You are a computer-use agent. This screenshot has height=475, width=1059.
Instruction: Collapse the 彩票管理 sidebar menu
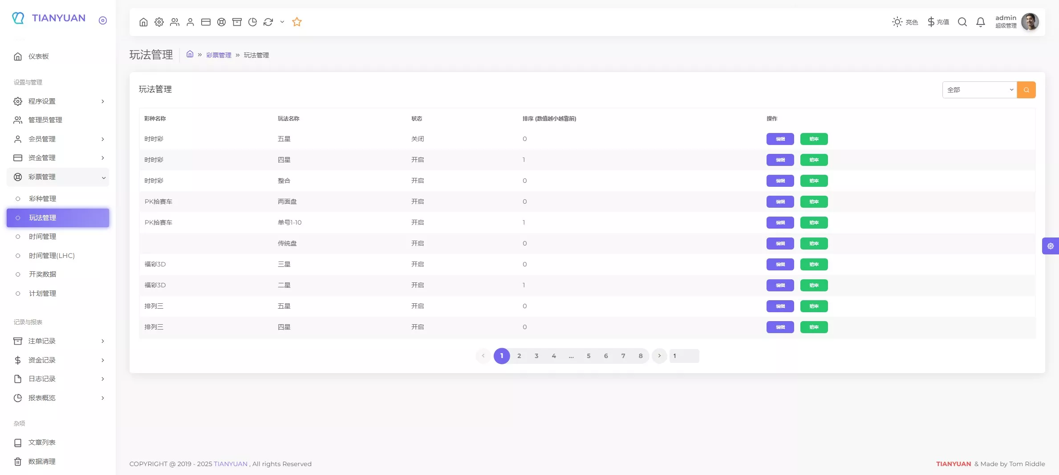click(58, 177)
